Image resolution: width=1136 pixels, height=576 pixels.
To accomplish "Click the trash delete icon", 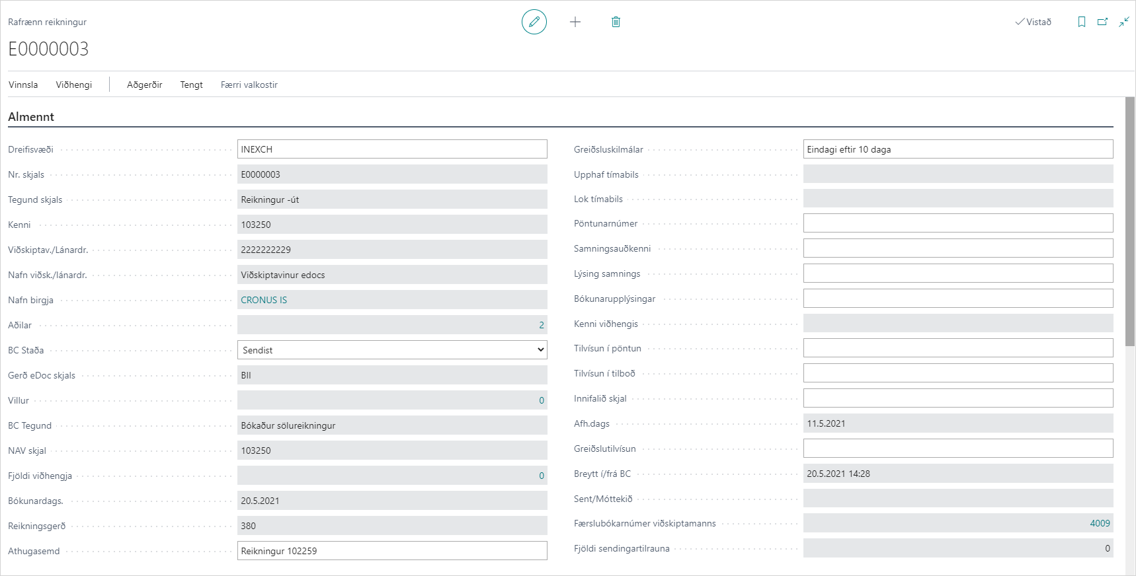I will point(616,22).
